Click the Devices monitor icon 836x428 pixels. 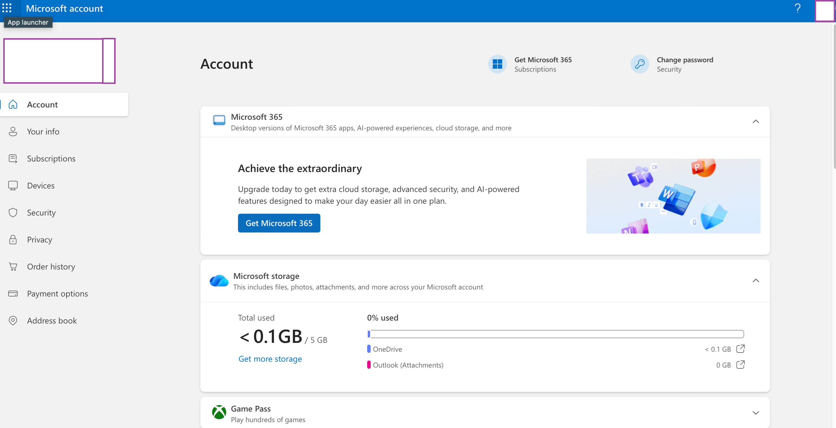tap(13, 186)
